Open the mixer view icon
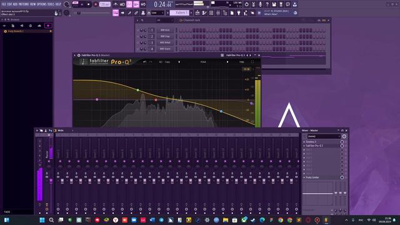Screen dimensions: 400x225 (218, 12)
